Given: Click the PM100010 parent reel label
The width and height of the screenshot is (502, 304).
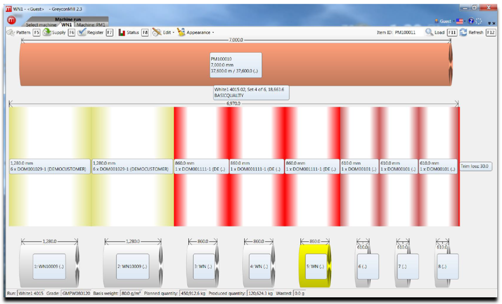Looking at the screenshot, I should click(236, 65).
